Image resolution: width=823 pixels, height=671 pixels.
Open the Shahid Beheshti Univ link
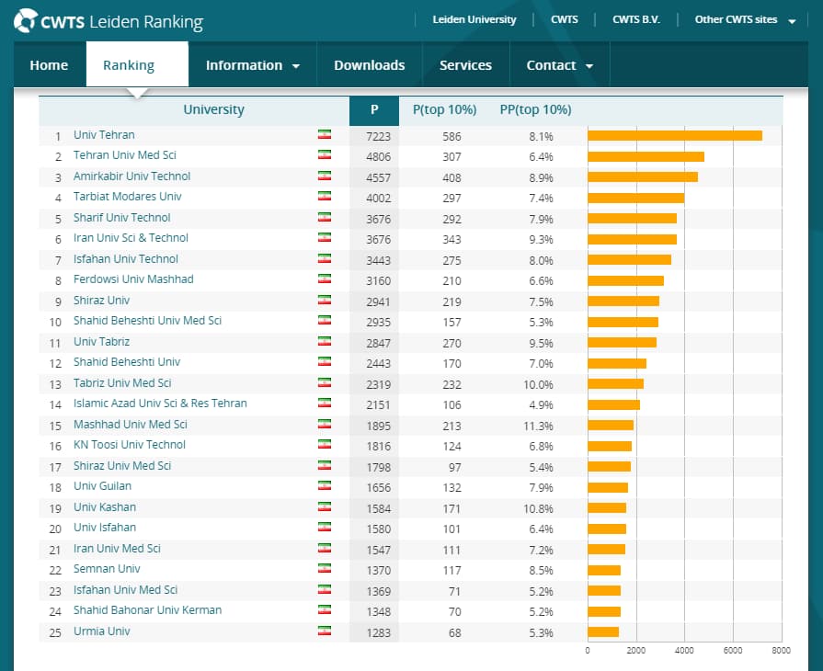127,361
